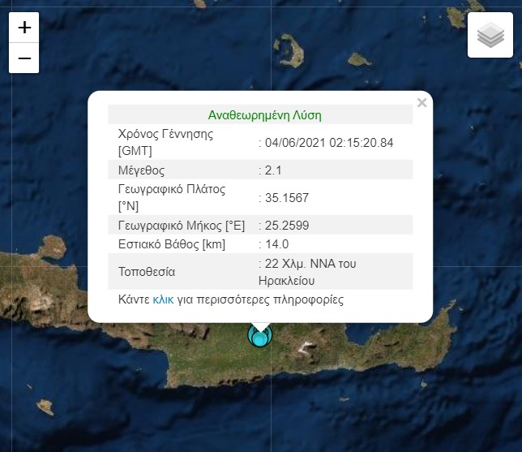522x452 pixels.
Task: Click the 'Εστιακό Βάθος [km]' label
Action: [172, 244]
